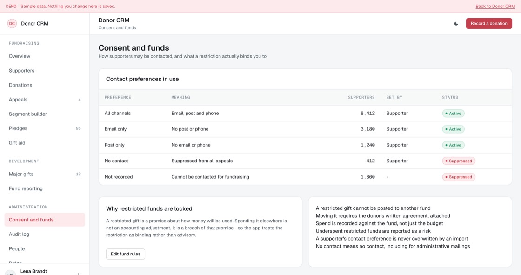Navigate to Pledges
Screen dimensions: 521x275
point(45,128)
